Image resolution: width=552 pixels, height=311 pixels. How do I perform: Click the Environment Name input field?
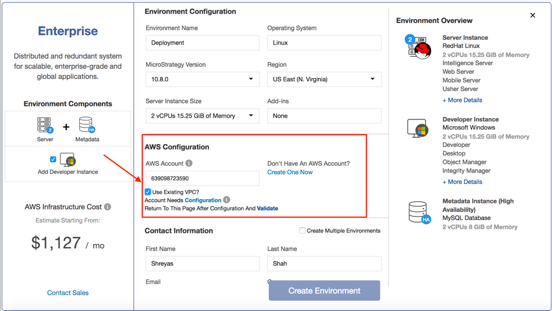(202, 43)
